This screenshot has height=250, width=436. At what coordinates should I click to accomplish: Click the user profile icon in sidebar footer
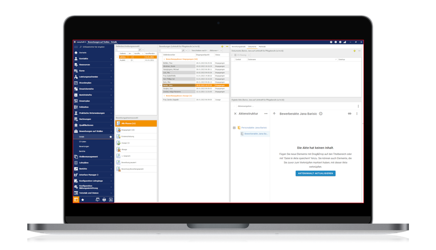[111, 200]
